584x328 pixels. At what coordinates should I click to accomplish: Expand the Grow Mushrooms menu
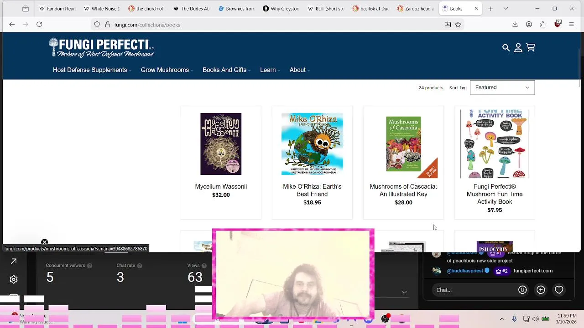(x=167, y=70)
